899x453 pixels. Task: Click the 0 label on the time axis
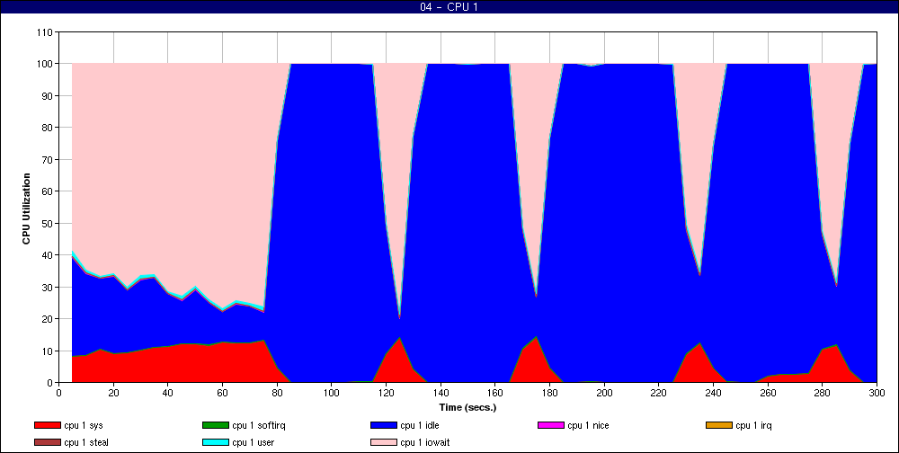[x=58, y=393]
